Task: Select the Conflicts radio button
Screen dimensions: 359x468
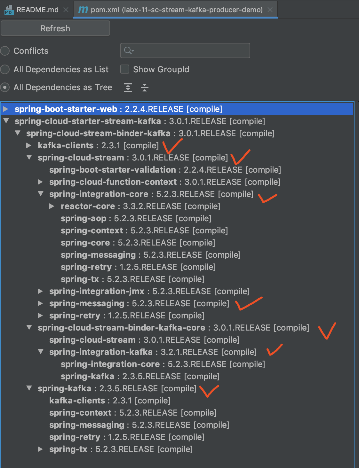Action: 5,51
